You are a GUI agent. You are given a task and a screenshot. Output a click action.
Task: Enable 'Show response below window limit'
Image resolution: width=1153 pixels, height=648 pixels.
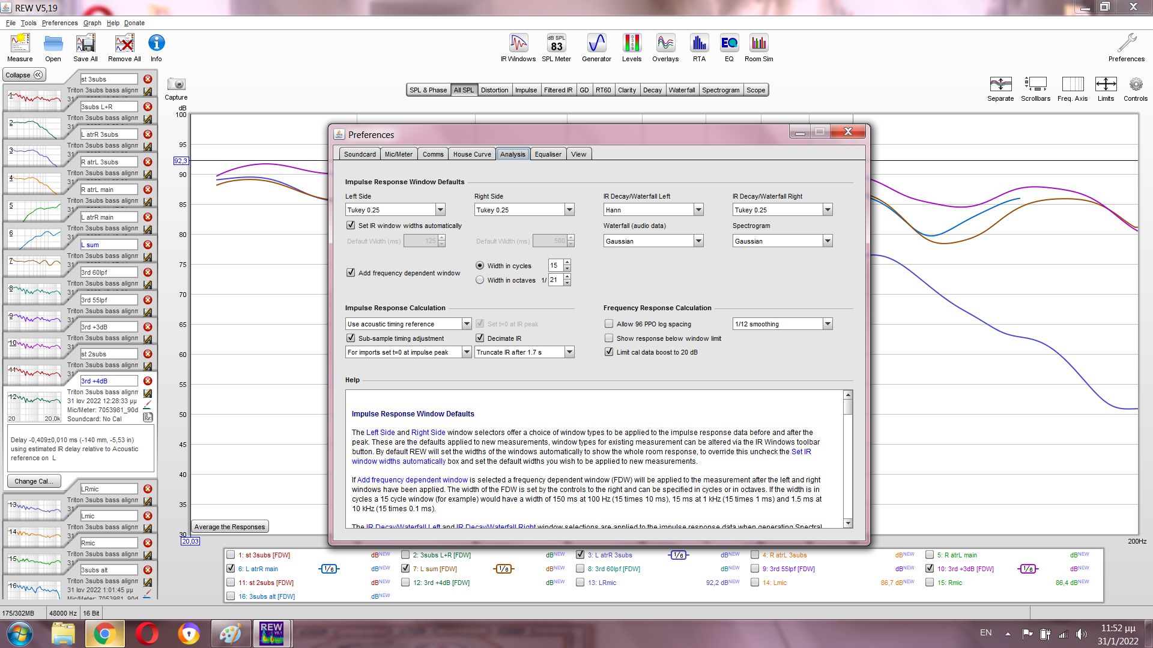tap(609, 338)
